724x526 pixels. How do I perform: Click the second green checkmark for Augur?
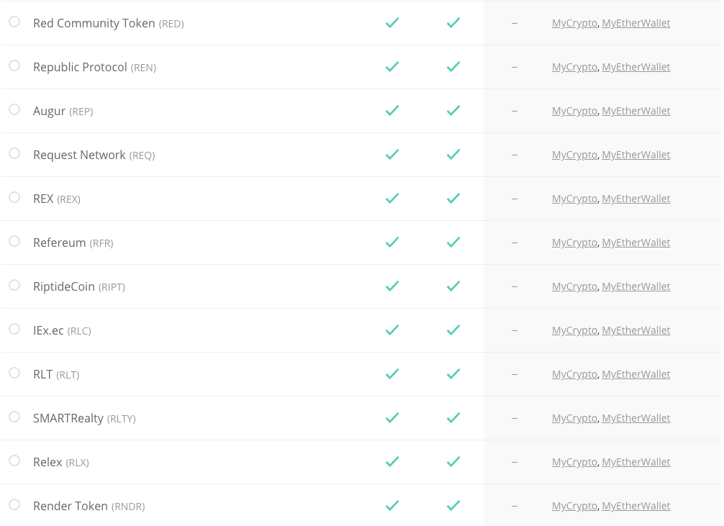tap(453, 111)
